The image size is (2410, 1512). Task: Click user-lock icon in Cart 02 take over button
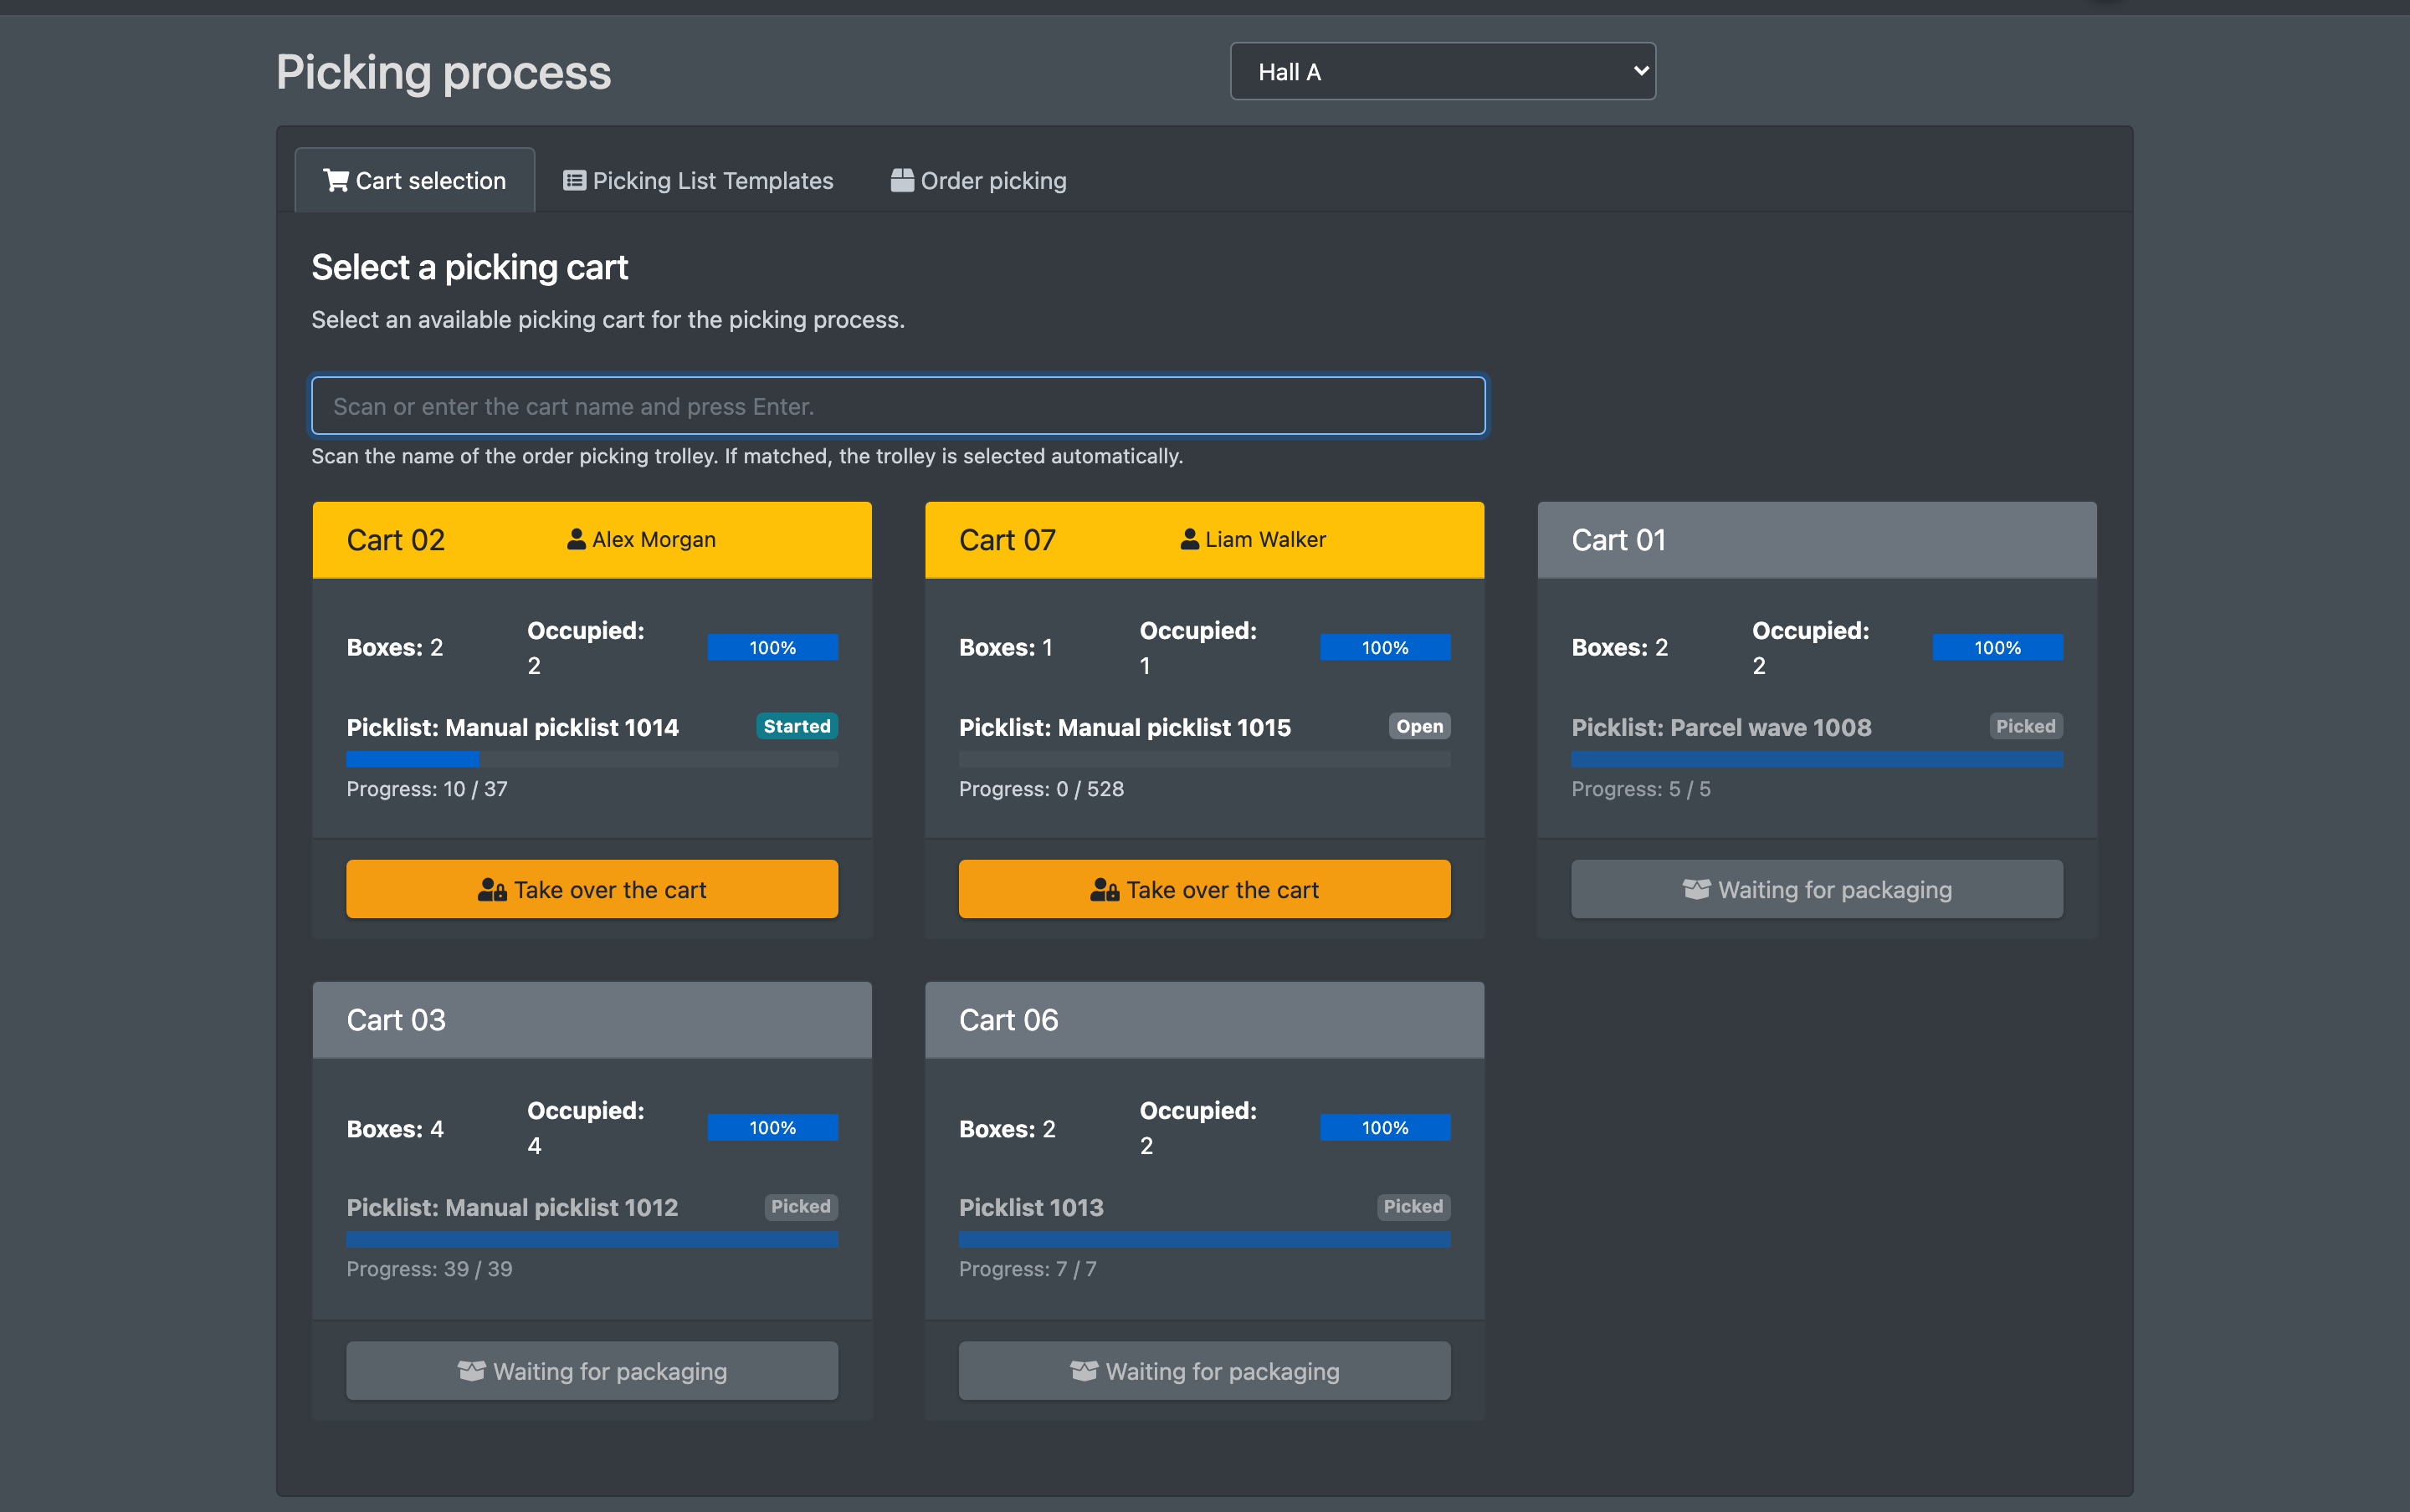click(x=492, y=889)
